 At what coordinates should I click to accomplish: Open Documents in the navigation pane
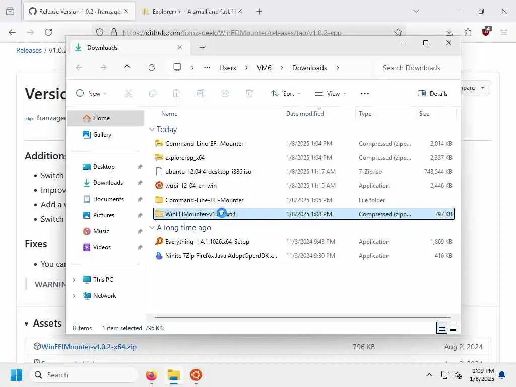click(x=105, y=199)
